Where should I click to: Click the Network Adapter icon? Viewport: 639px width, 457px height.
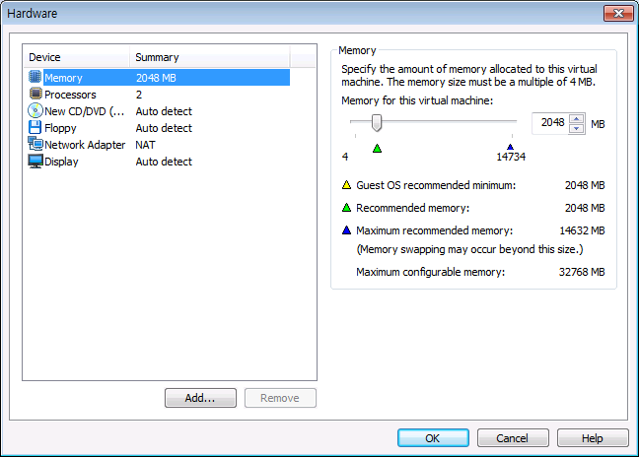35,144
